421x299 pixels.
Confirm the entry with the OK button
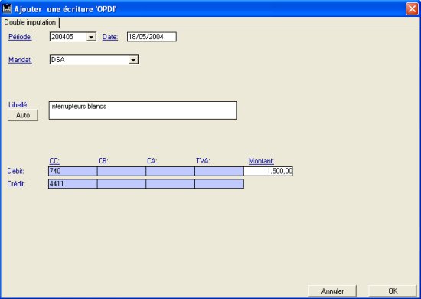[393, 291]
